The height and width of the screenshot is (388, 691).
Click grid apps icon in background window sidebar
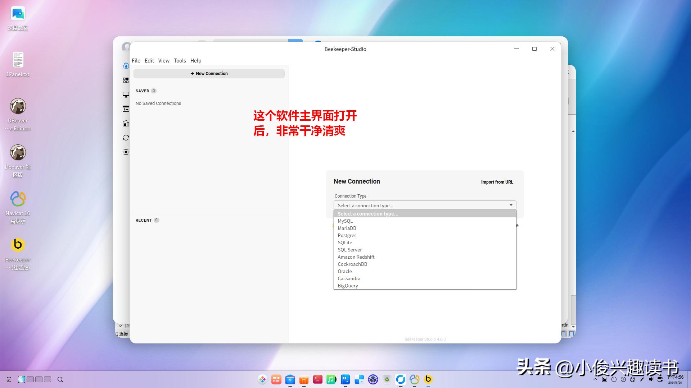coord(126,80)
